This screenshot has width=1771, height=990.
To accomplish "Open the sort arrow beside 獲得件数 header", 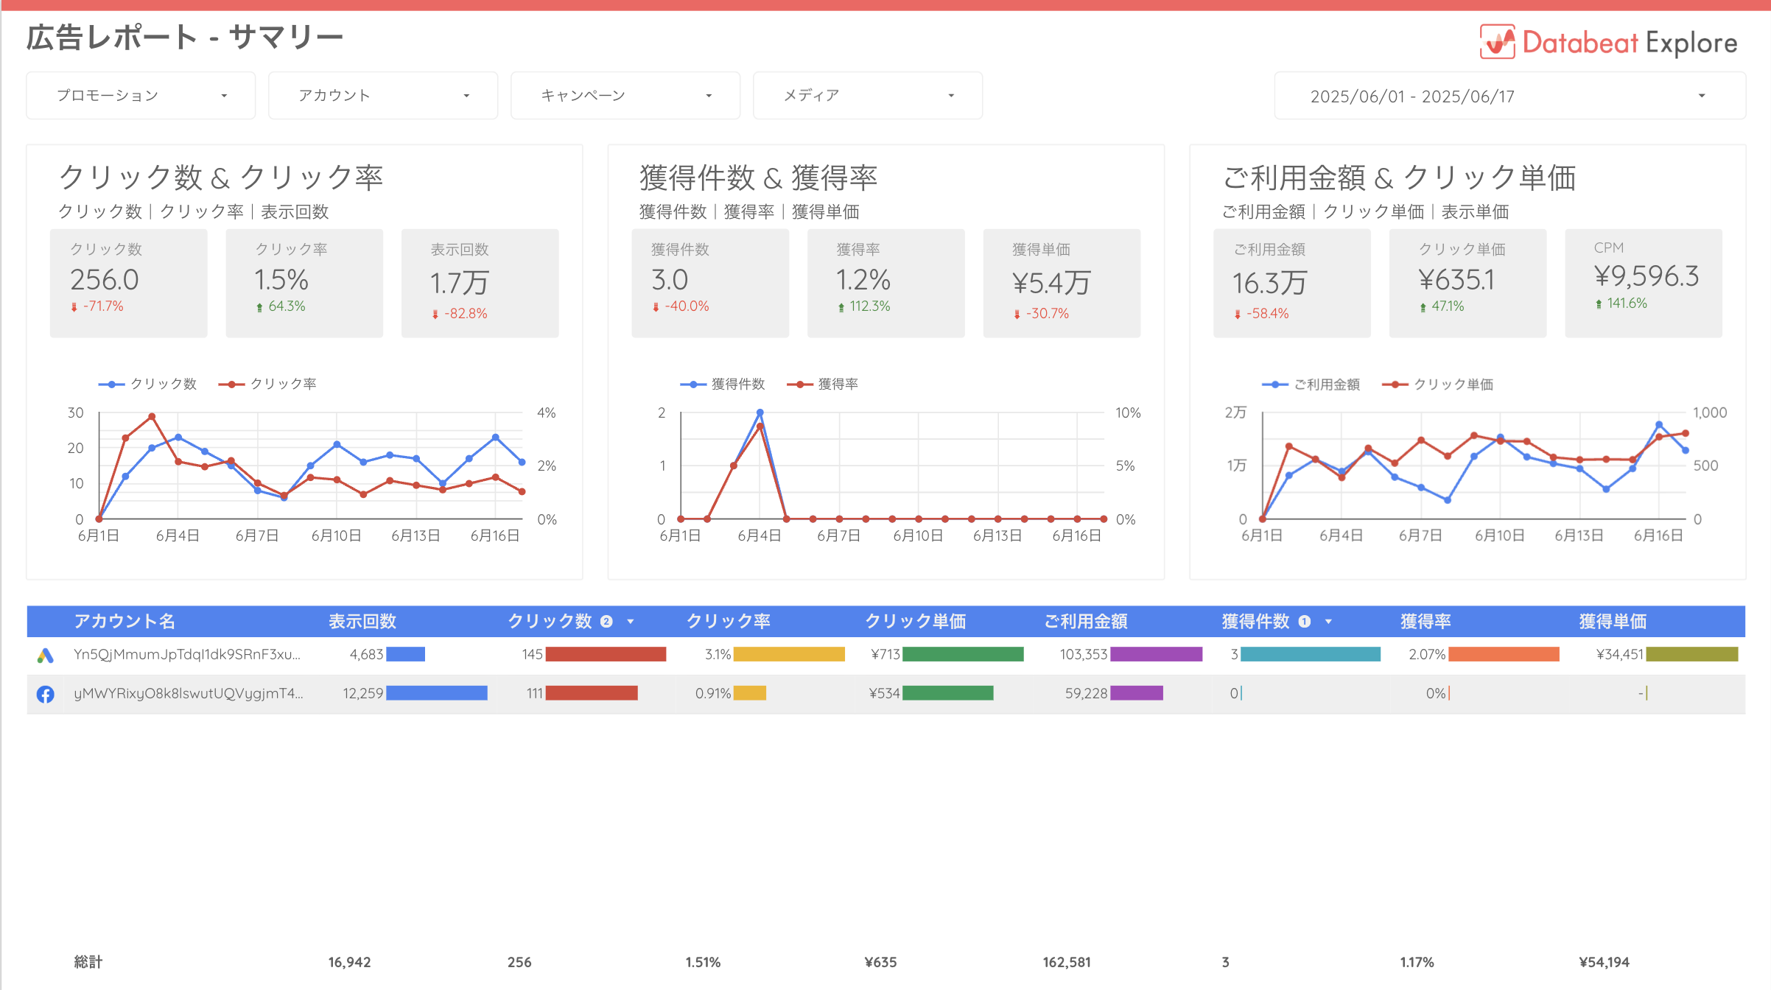I will pyautogui.click(x=1328, y=622).
